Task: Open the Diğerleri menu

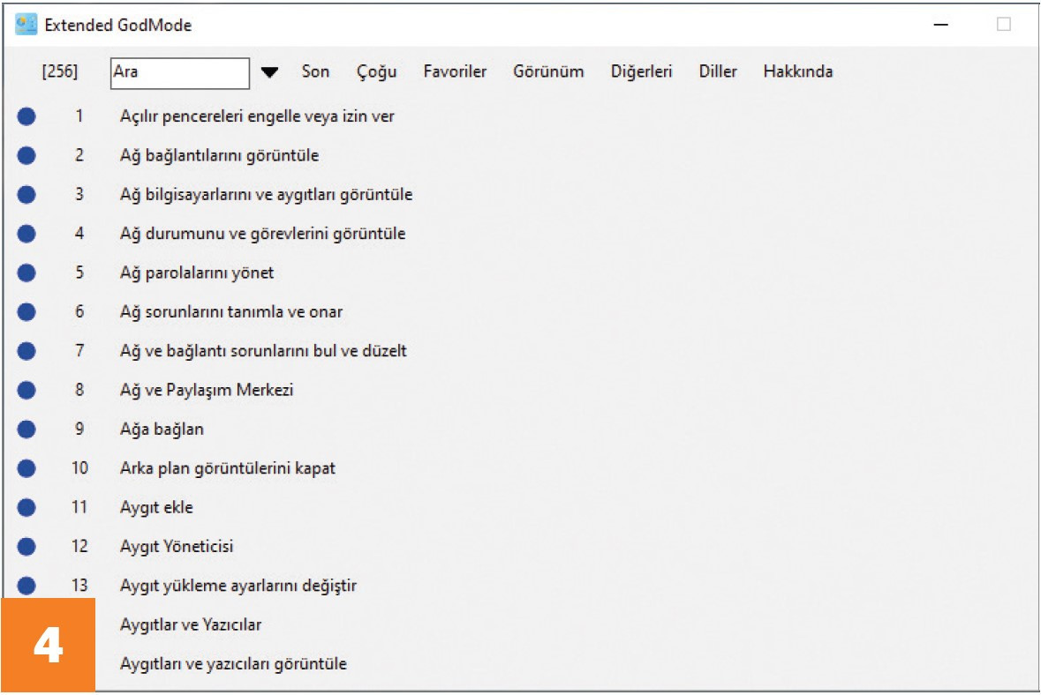Action: [x=641, y=71]
